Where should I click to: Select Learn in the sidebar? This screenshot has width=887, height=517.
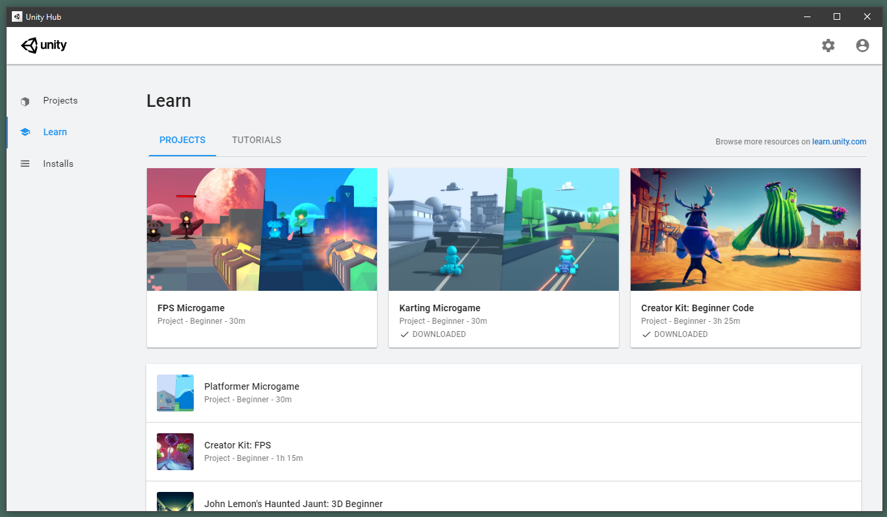coord(55,132)
